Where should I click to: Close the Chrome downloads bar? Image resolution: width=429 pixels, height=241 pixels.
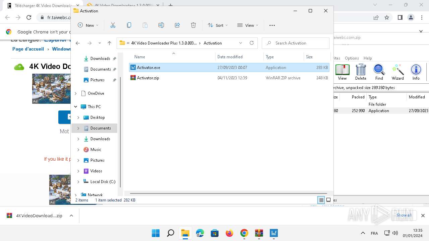(423, 216)
